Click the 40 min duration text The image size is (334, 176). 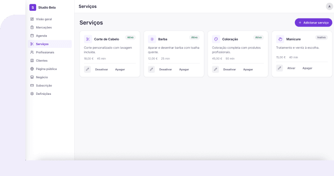click(x=293, y=57)
